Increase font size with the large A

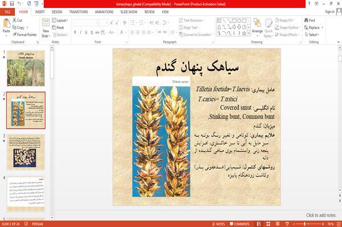112,23
